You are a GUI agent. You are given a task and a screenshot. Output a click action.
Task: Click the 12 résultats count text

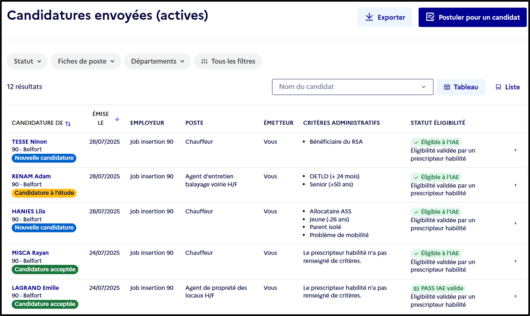point(25,87)
